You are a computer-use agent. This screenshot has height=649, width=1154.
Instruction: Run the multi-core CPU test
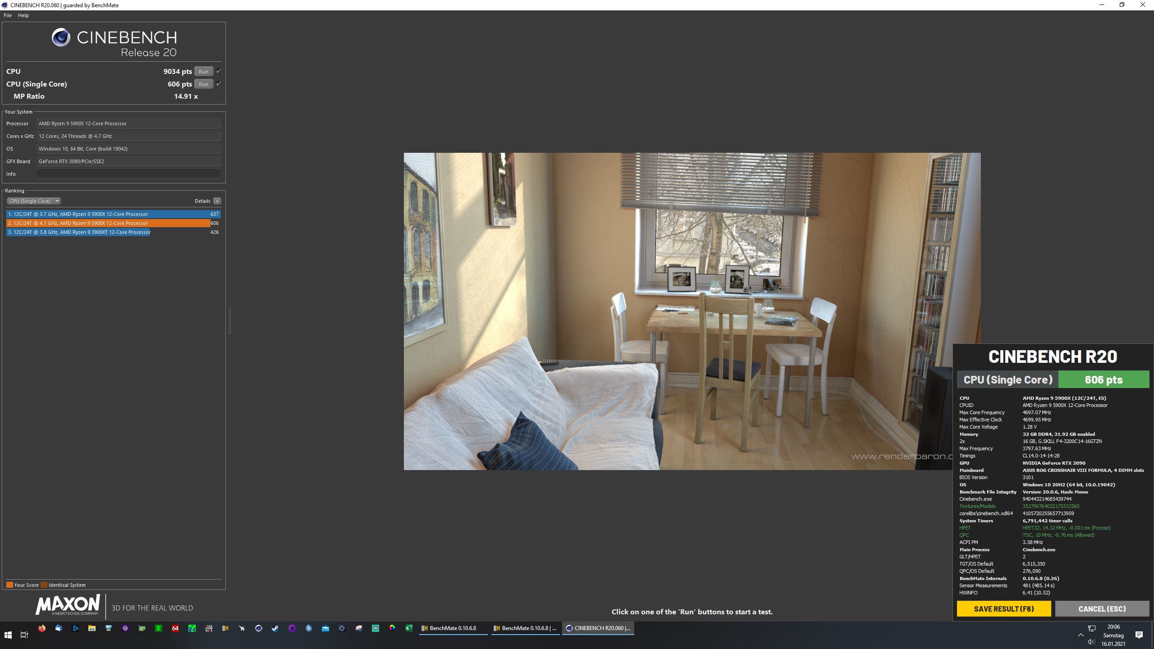point(203,71)
